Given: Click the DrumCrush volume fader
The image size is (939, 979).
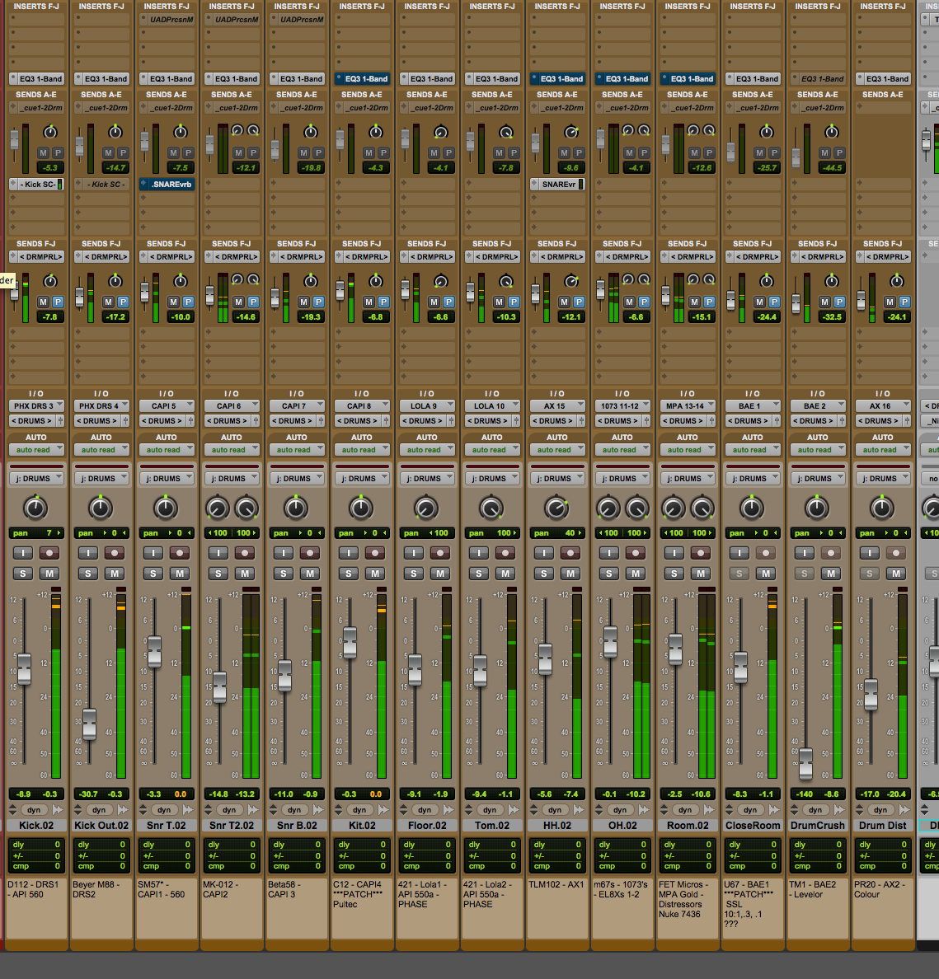Looking at the screenshot, I should point(806,764).
